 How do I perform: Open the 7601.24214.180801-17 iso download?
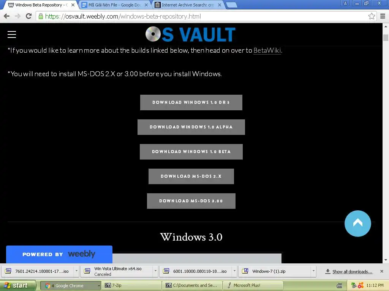(38, 271)
